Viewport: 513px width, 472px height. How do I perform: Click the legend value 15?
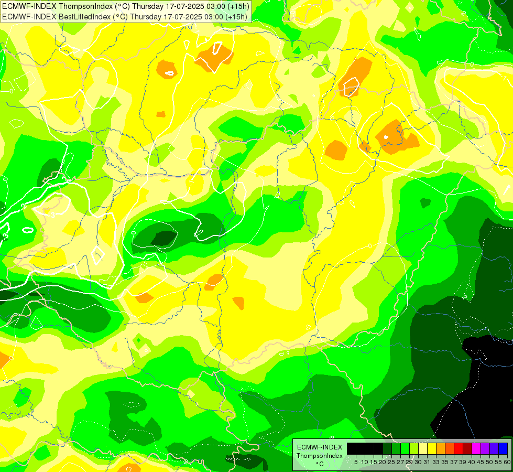374,462
